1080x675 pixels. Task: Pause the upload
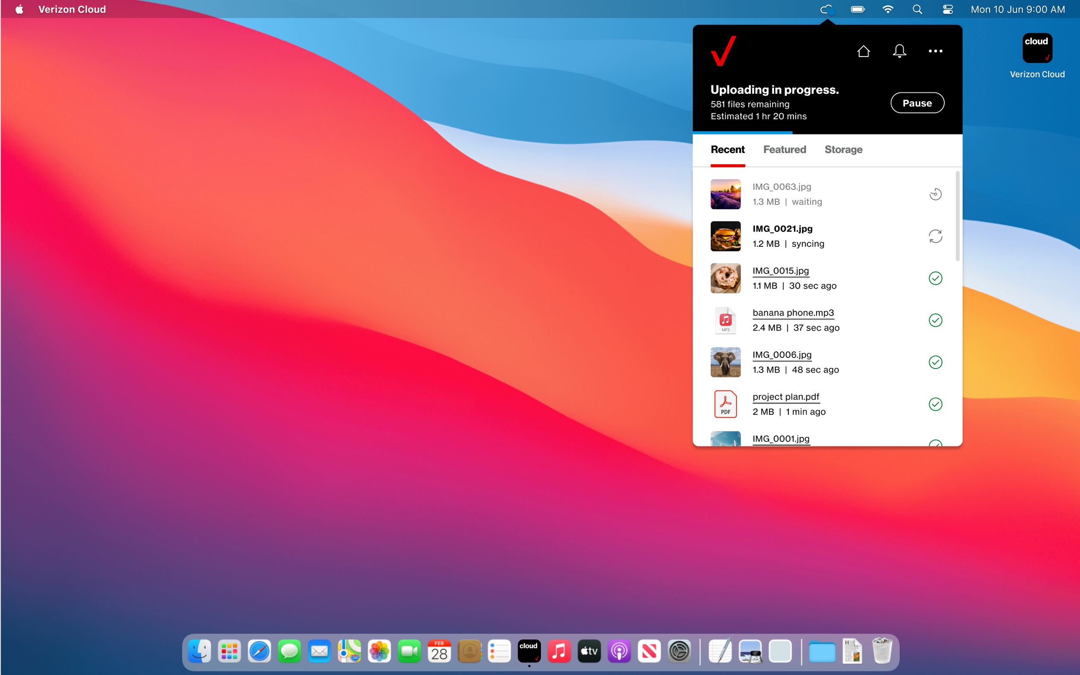pyautogui.click(x=917, y=103)
